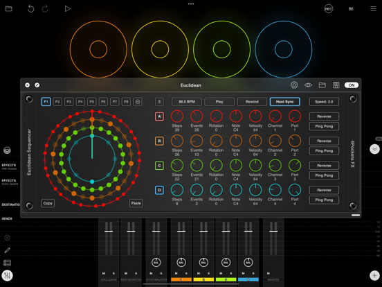
Task: Collapse with the double chevron button
Action: tap(374, 149)
